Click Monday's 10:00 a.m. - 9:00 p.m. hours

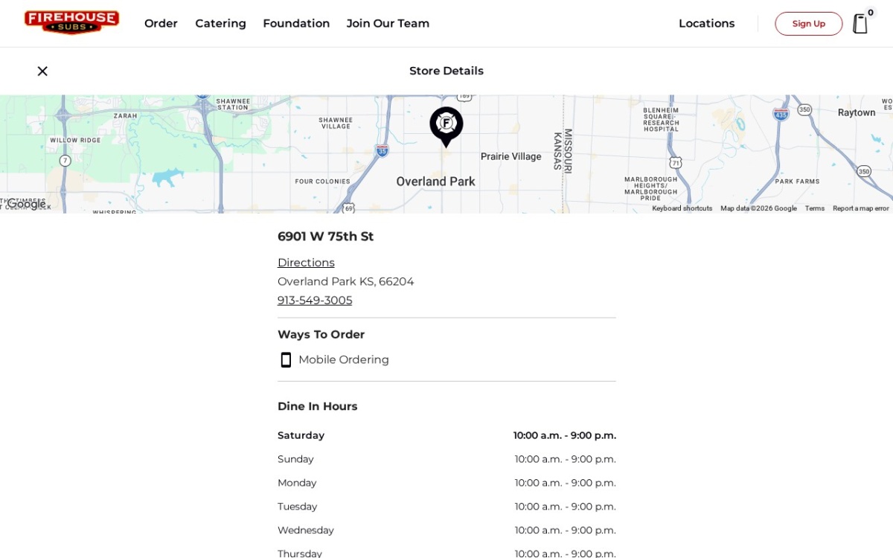tap(565, 483)
